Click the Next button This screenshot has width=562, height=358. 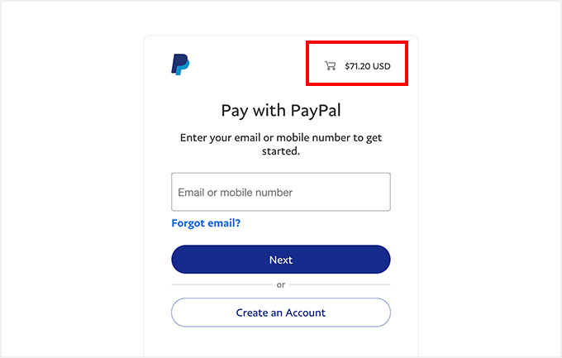[281, 260]
